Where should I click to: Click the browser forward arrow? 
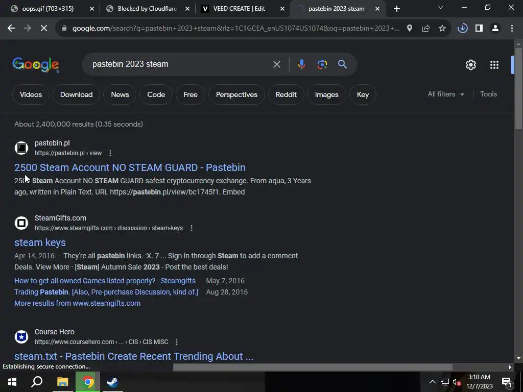click(x=28, y=29)
